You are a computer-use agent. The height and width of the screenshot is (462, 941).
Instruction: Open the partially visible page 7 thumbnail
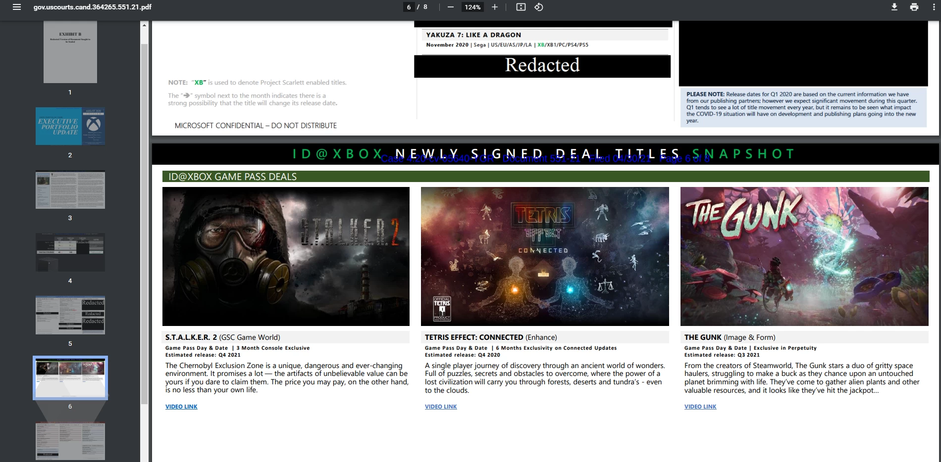70,441
